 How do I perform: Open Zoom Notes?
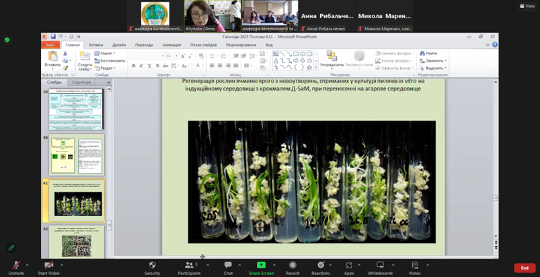[x=415, y=268]
